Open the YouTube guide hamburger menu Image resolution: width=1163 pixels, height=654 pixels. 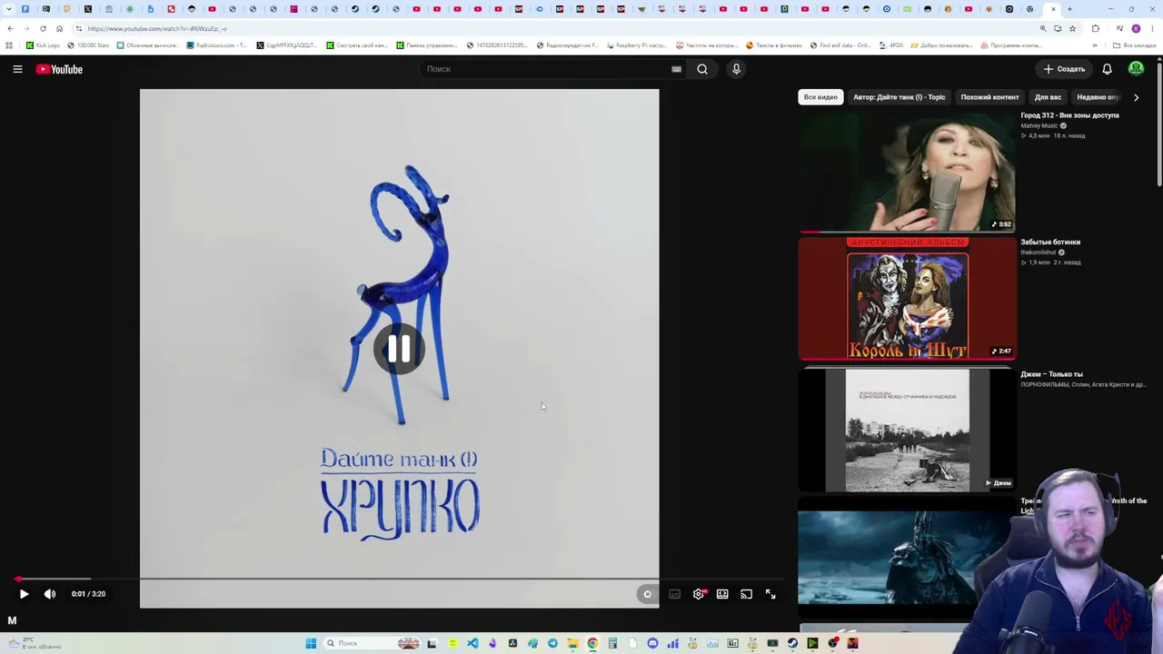pos(17,69)
